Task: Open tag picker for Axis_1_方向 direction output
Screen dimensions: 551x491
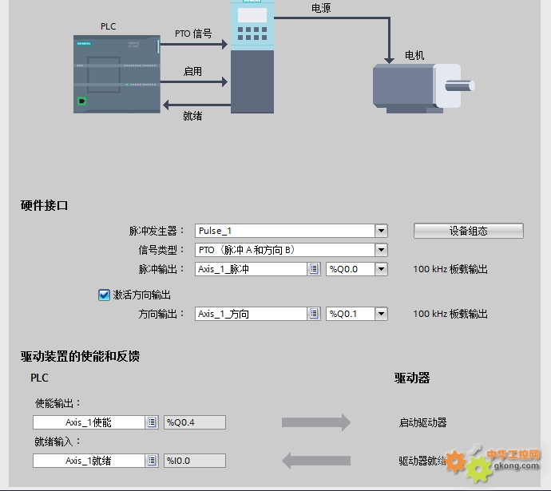Action: pos(314,314)
